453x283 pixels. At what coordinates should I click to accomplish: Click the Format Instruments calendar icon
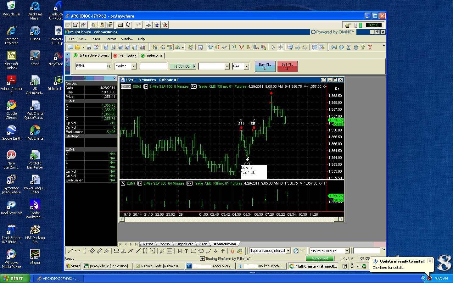200,47
